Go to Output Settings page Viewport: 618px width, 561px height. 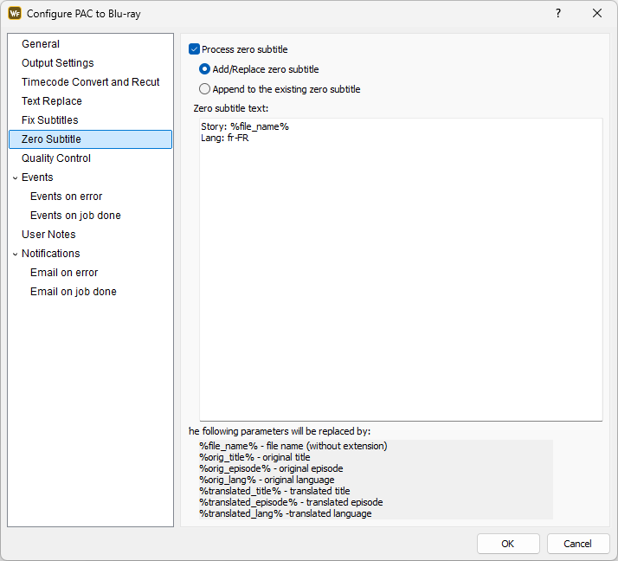coord(57,63)
